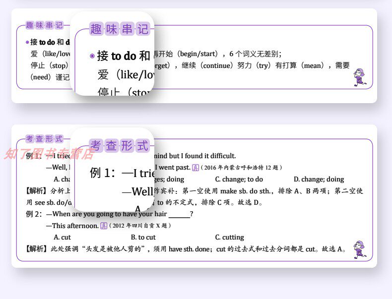392x299 pixels.
Task: Click the small '趣味串记' heading label
Action: [44, 25]
